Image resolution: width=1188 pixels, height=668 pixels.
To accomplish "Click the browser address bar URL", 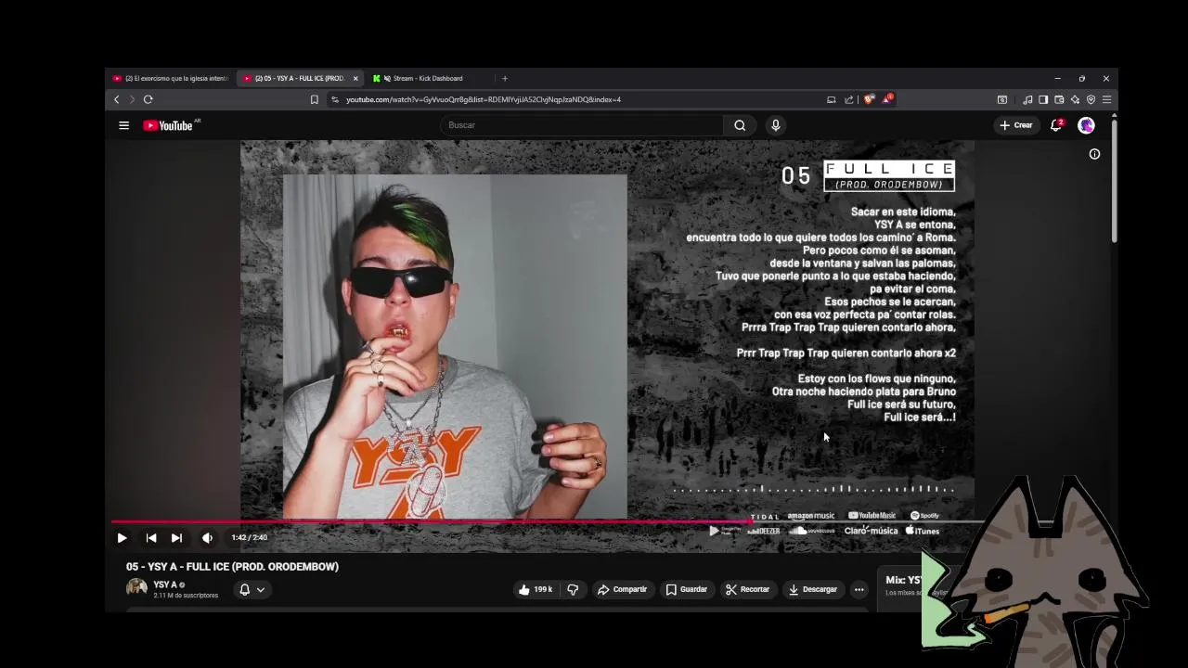I will coord(484,99).
